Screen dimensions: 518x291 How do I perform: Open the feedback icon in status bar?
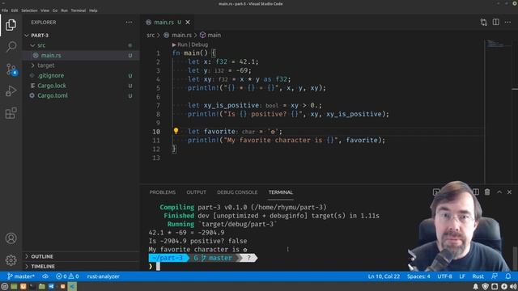click(x=495, y=276)
